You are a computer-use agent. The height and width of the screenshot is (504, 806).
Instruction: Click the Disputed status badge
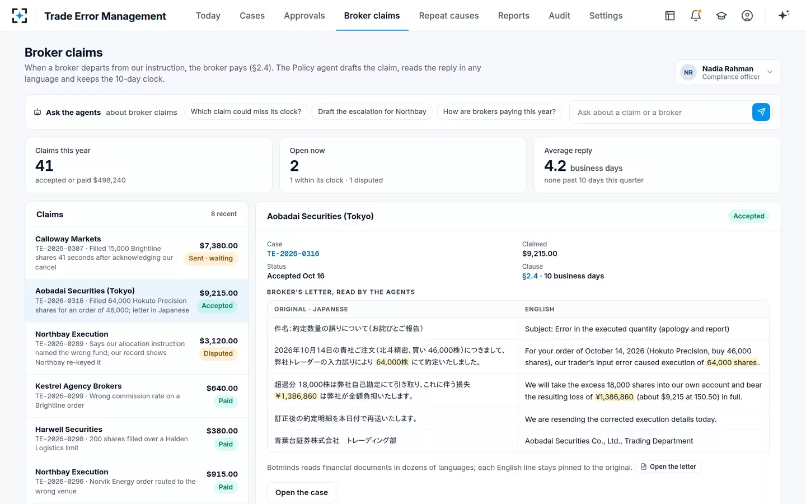pyautogui.click(x=218, y=353)
